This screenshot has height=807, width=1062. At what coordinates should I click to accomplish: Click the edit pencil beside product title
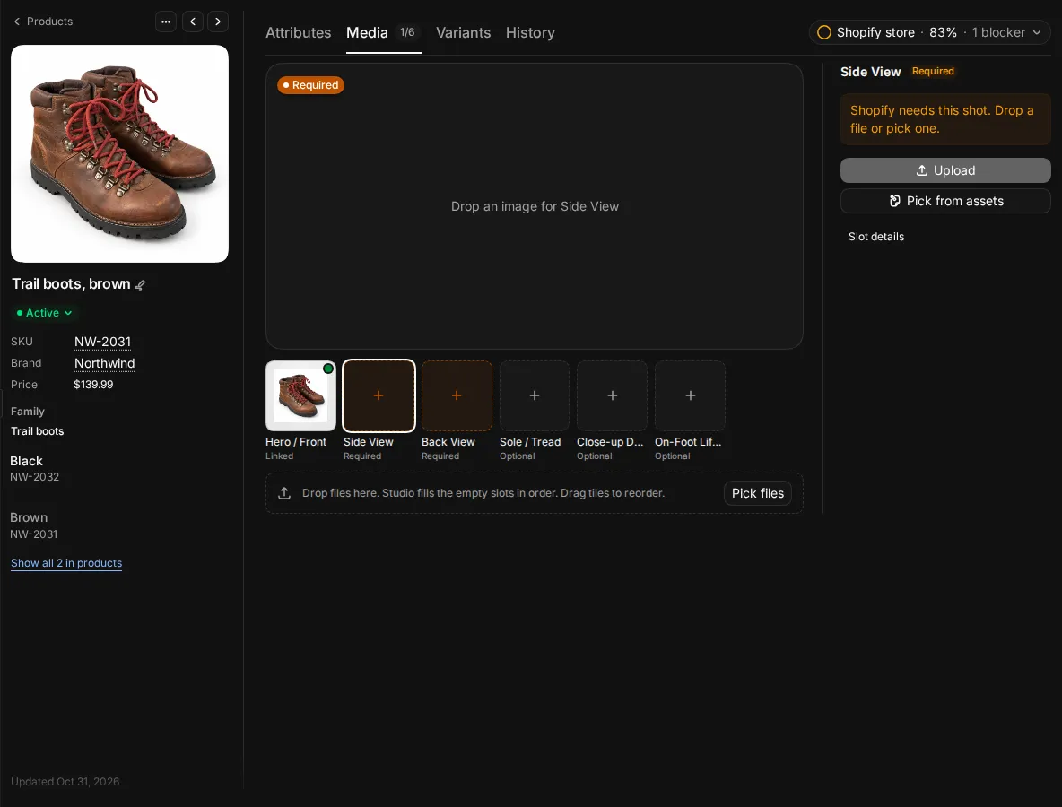click(x=140, y=285)
